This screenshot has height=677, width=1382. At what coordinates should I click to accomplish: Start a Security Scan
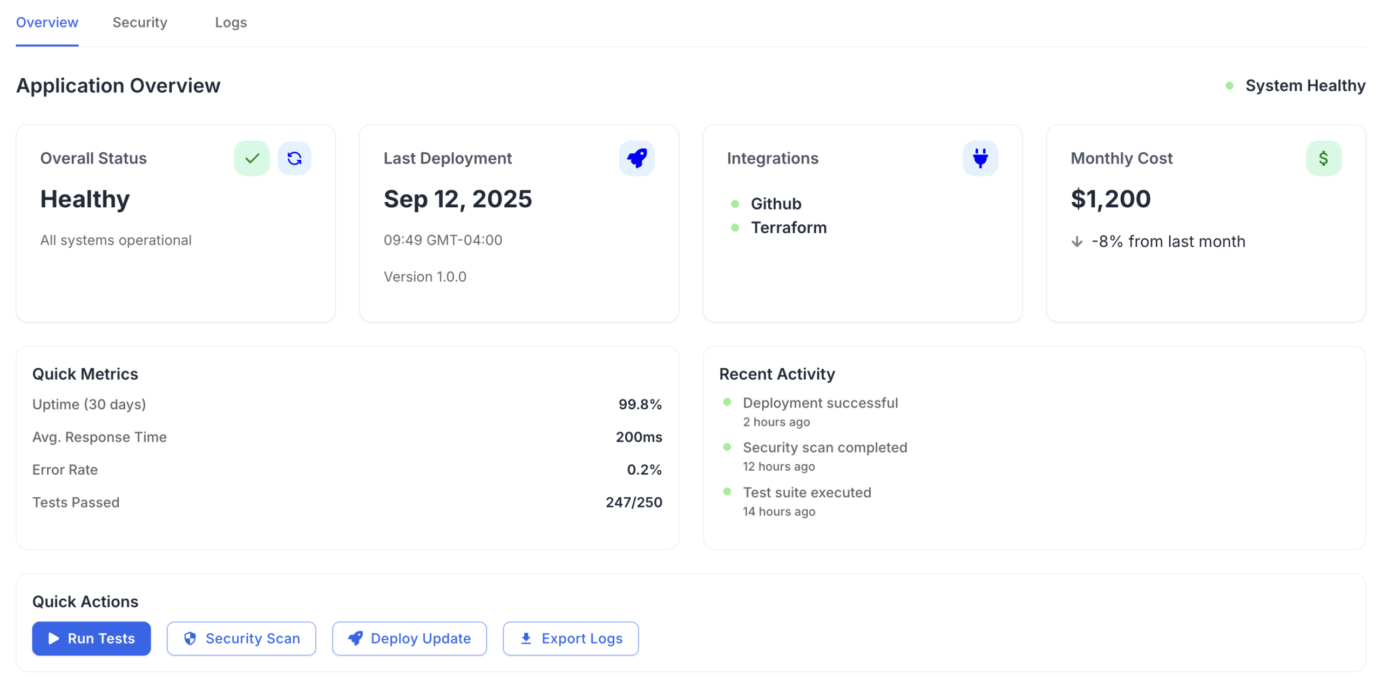[x=241, y=638]
